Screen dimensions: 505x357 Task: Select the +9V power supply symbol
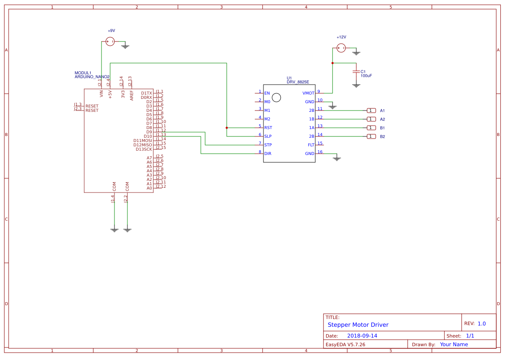pyautogui.click(x=110, y=41)
